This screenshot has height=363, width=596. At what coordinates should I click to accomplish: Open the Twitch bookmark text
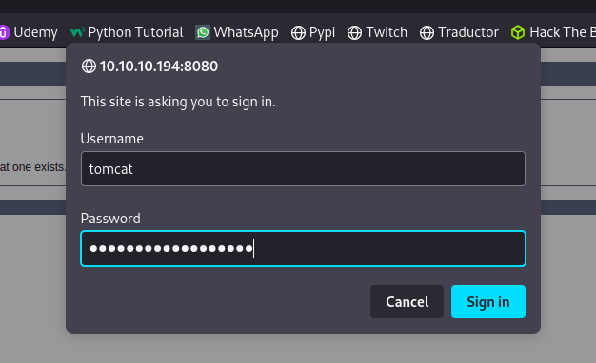pos(387,32)
